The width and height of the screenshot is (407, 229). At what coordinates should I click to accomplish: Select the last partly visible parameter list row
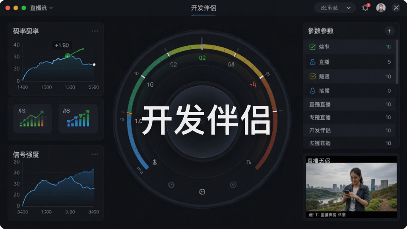(350, 143)
